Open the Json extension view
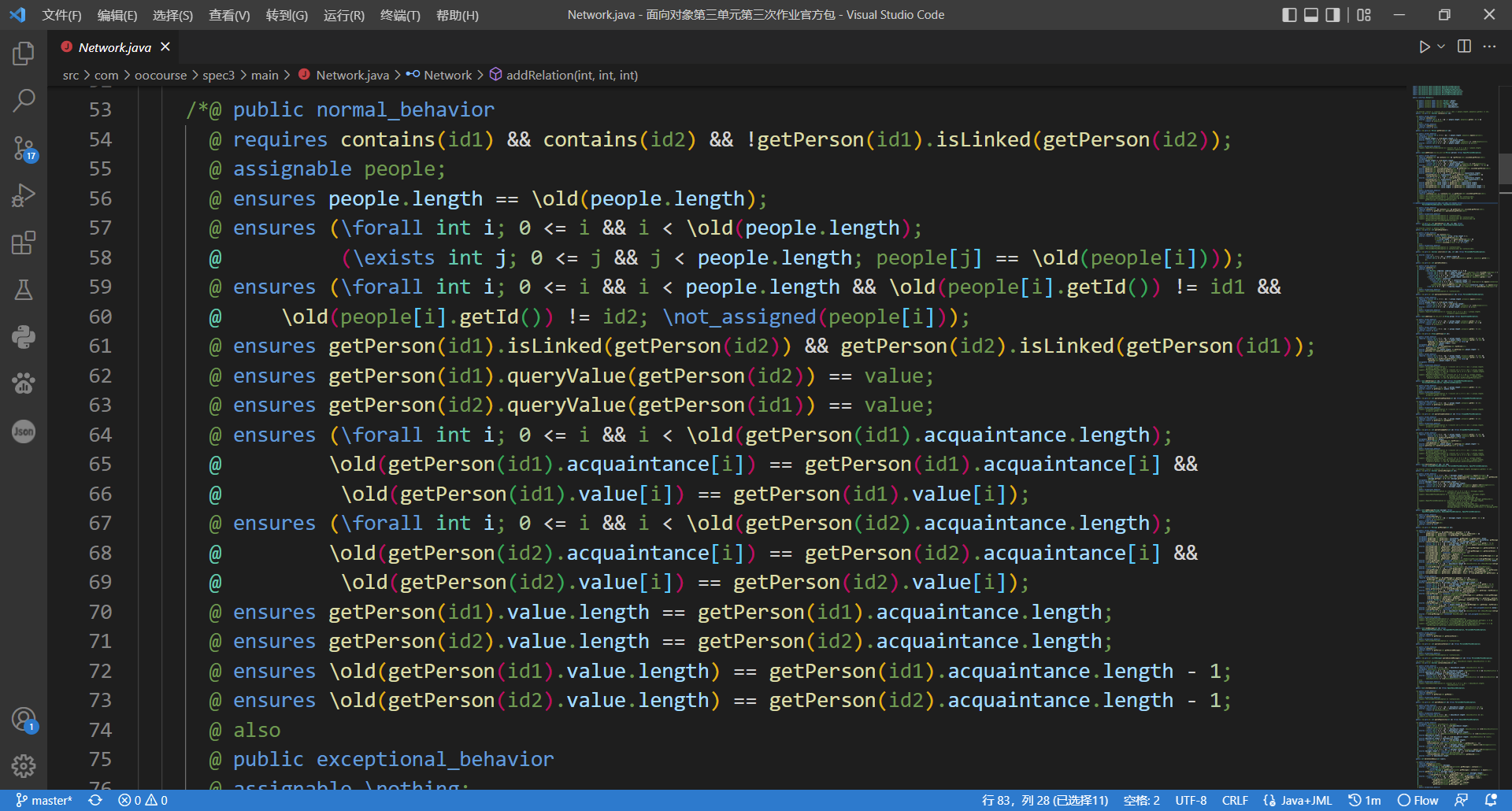This screenshot has width=1512, height=811. click(x=24, y=431)
